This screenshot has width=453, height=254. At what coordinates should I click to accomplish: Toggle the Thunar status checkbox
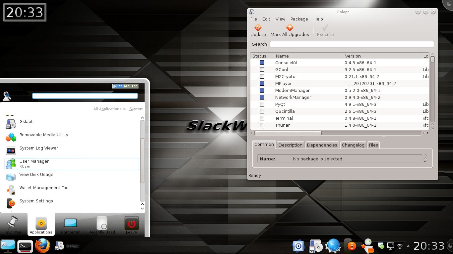point(262,125)
